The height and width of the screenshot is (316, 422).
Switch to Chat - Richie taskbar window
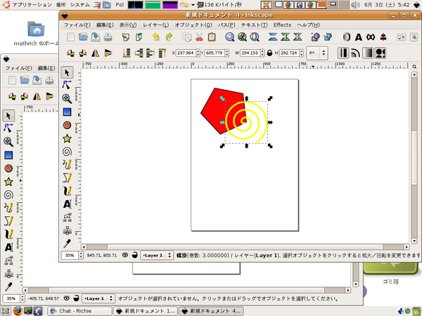tap(77, 310)
